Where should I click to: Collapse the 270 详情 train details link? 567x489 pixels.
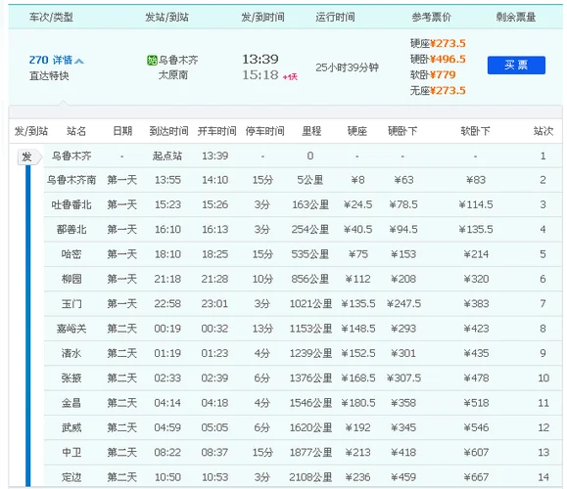coord(57,60)
